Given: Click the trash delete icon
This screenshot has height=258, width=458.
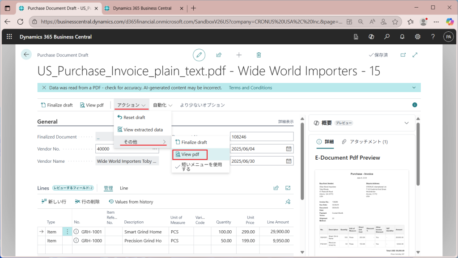Looking at the screenshot, I should click(259, 55).
